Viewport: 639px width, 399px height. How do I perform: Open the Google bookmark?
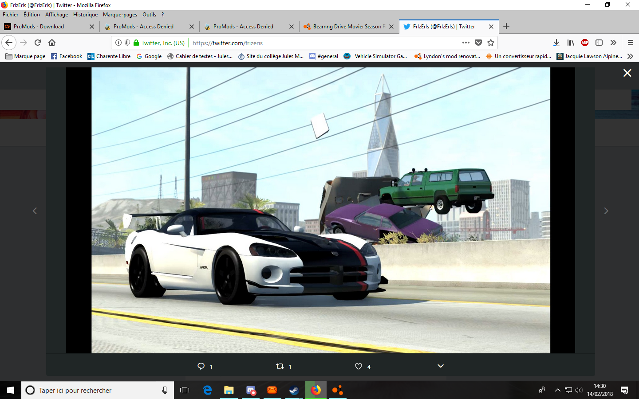coord(149,56)
